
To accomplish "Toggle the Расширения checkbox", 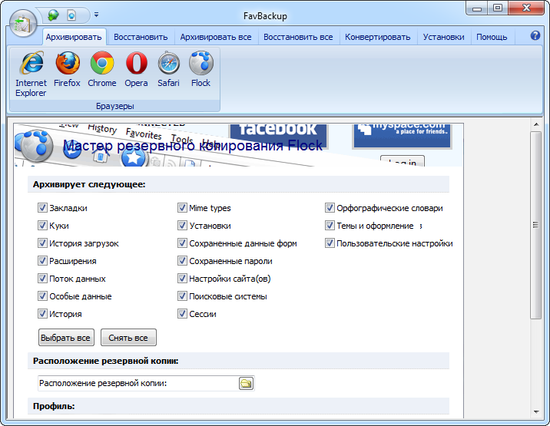I will (x=42, y=260).
